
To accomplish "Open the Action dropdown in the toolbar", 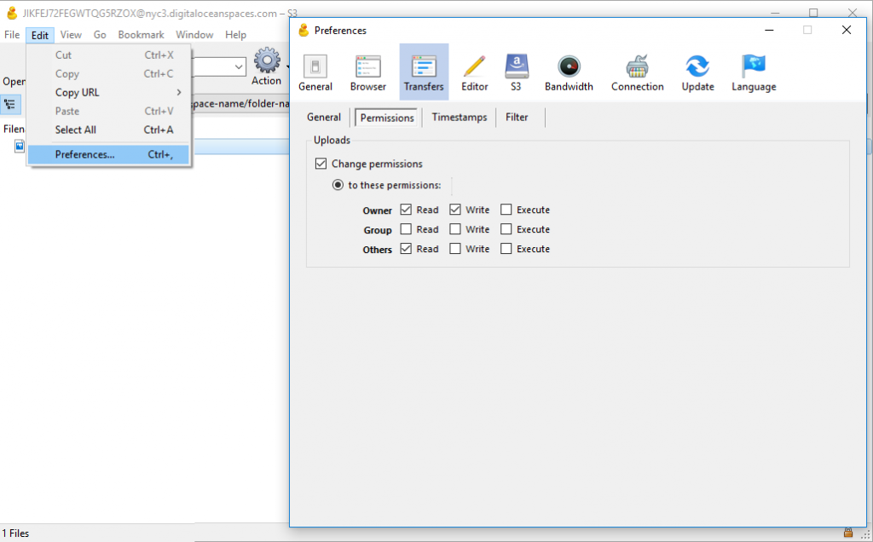I will tap(267, 68).
